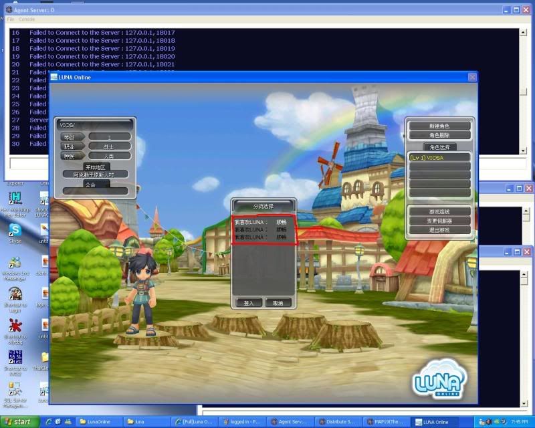
Task: Open the Hex Workshop desktop shortcut
Action: pyautogui.click(x=15, y=199)
